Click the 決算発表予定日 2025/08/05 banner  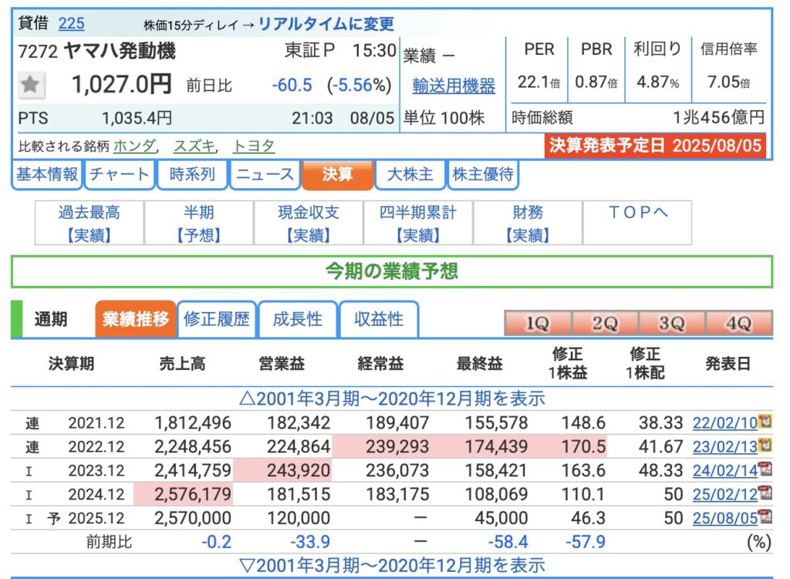point(655,146)
